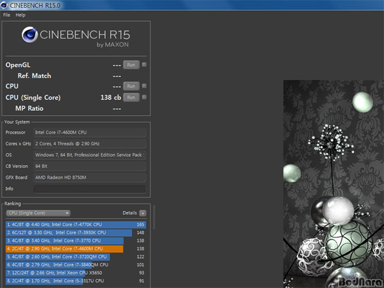The image size is (384, 288).
Task: Select ranking row Intel Core i7-3770 CPU
Action: [76, 241]
